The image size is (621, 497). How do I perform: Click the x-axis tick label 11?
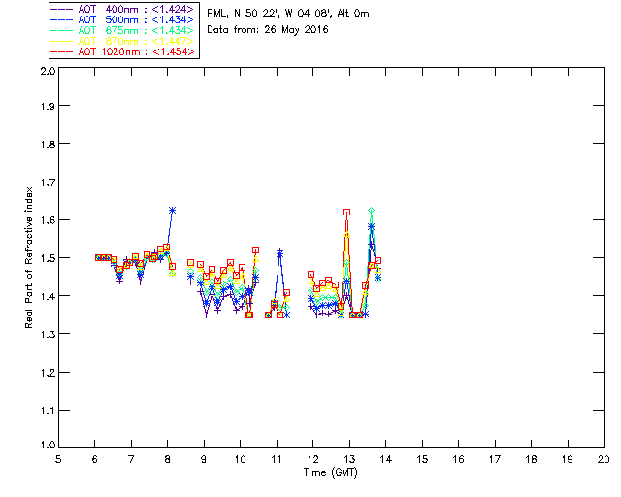point(277,459)
